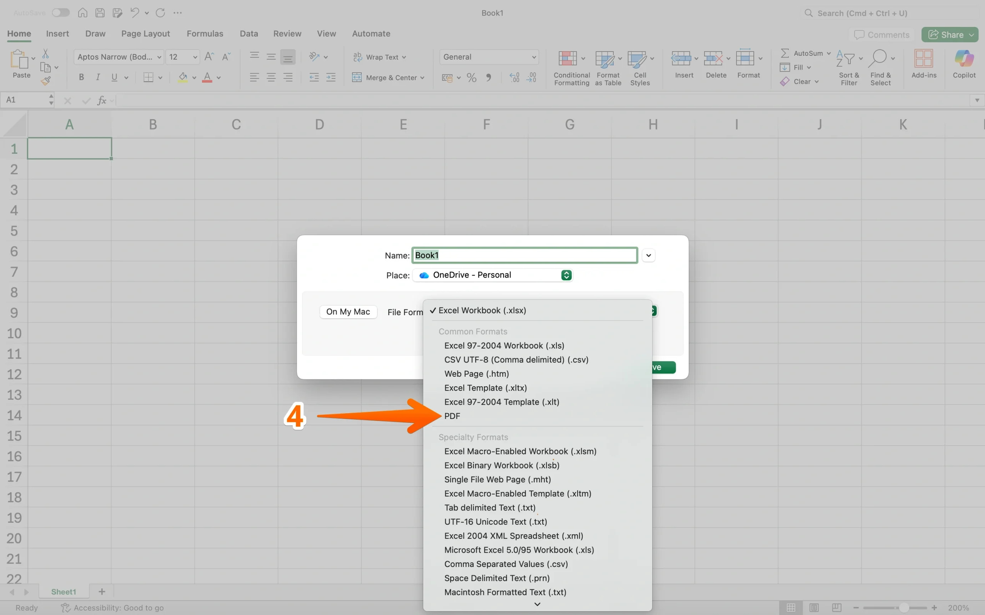Toggle Bold formatting

(x=82, y=77)
